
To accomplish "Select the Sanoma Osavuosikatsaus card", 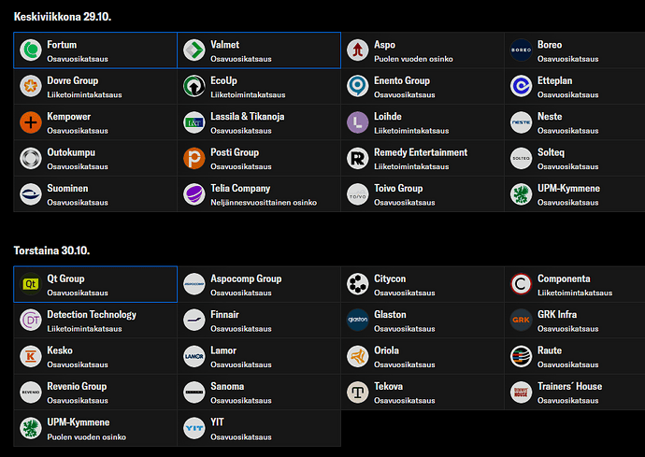I will pyautogui.click(x=259, y=393).
